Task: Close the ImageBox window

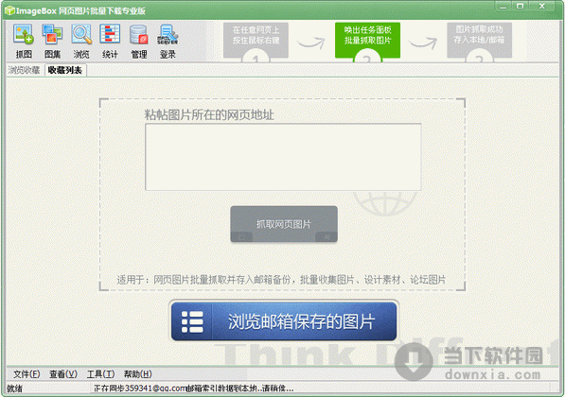Action: [541, 6]
